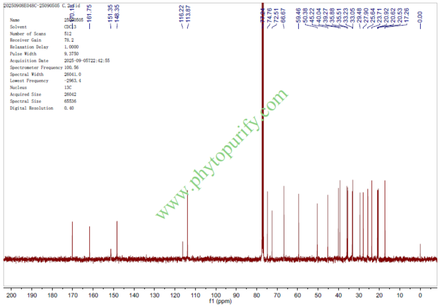Click the 100 tick on ppm axis
Viewport: 440px width, 308px height.
click(x=216, y=295)
